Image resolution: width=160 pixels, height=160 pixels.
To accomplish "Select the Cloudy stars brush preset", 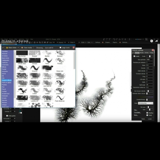I will click(x=22, y=61).
